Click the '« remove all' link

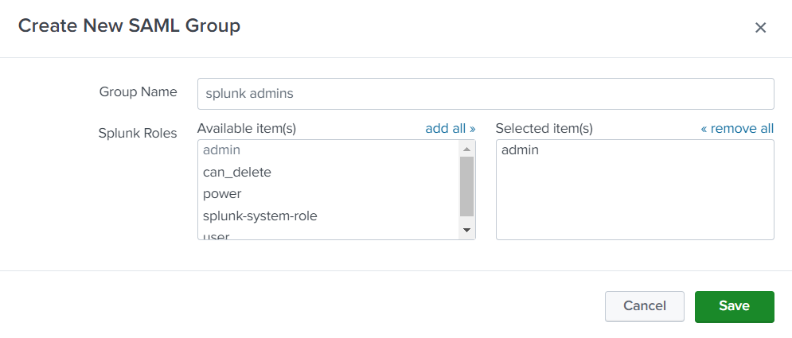736,128
